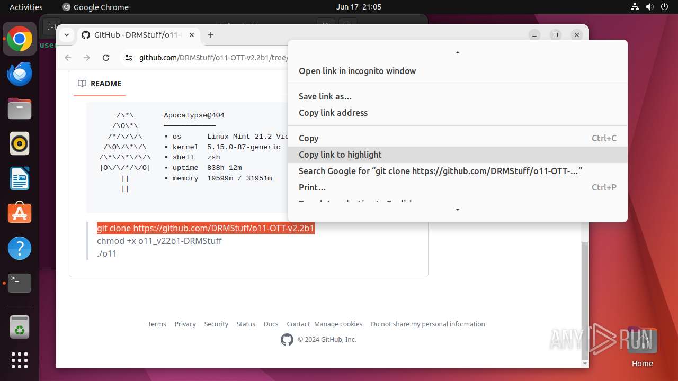Open Ubuntu Software store from dock
Image resolution: width=678 pixels, height=381 pixels.
click(20, 213)
